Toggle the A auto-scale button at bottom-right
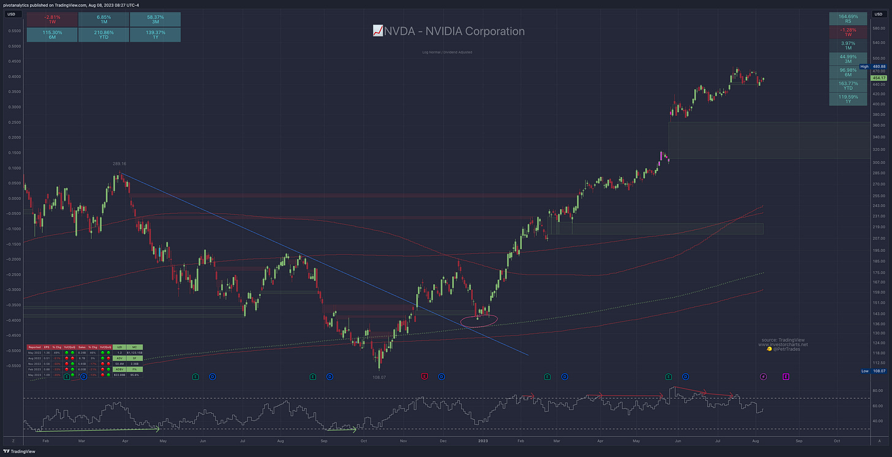 879,440
